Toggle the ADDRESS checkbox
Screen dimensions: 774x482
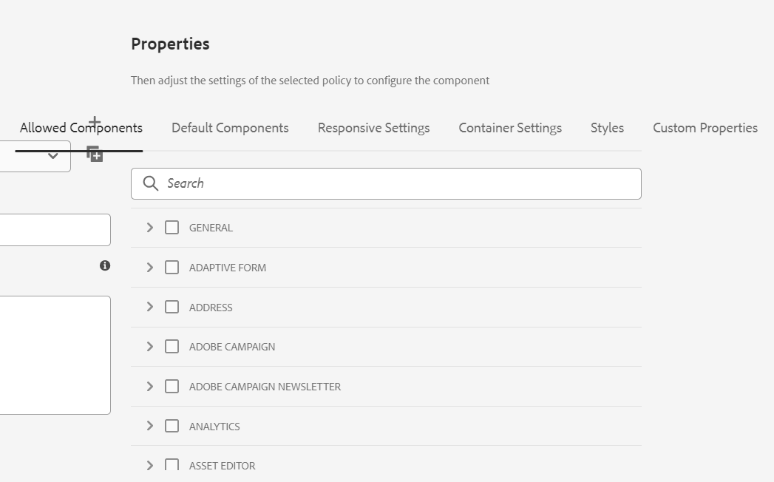click(172, 308)
